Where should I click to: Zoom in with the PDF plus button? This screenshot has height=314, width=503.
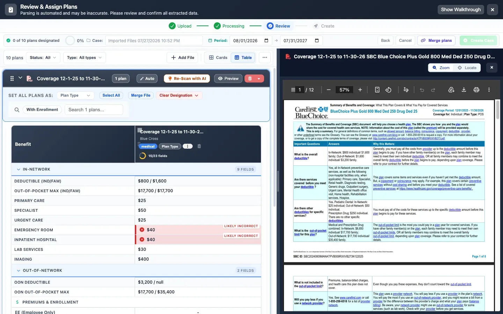pyautogui.click(x=360, y=90)
